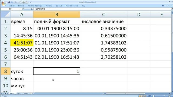Image resolution: width=173 pixels, height=97 pixels.
Task: Click last-sheet navigation arrow
Action: [x=7, y=93]
